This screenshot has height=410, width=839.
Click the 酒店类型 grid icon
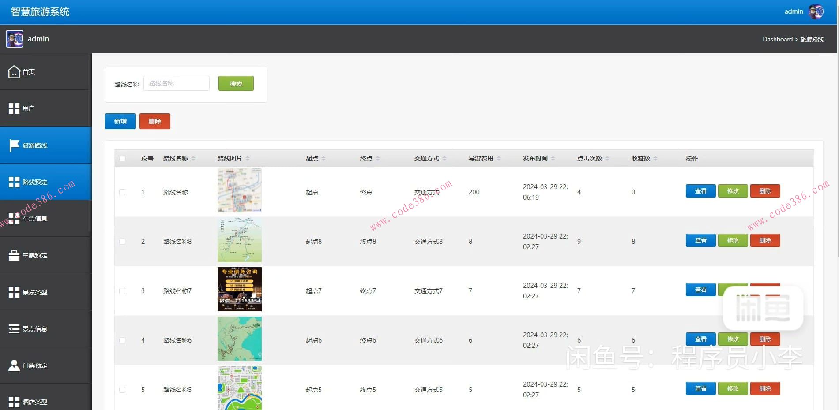[x=14, y=402]
